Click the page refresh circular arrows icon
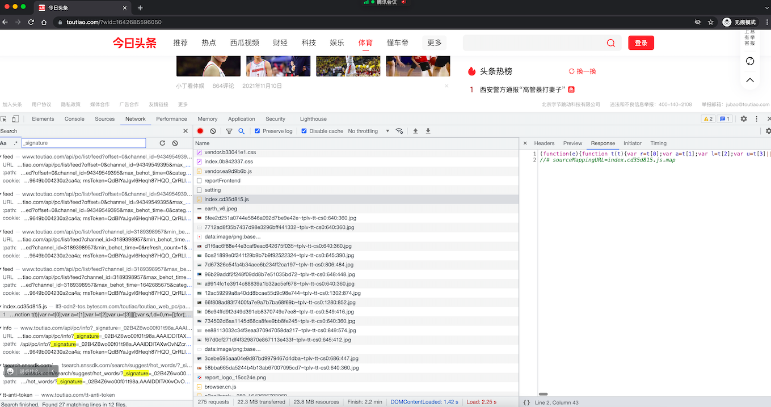 [749, 61]
